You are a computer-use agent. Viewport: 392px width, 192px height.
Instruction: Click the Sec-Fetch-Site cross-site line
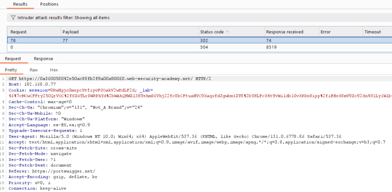tap(42, 148)
